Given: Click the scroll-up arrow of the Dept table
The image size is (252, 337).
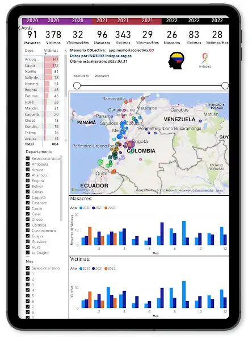Looking at the screenshot, I should point(66,51).
